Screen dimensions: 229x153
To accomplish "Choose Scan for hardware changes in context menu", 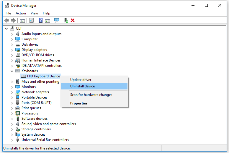I will tap(94, 95).
